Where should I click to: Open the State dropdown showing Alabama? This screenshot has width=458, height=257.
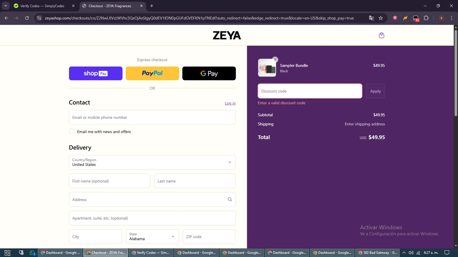152,237
